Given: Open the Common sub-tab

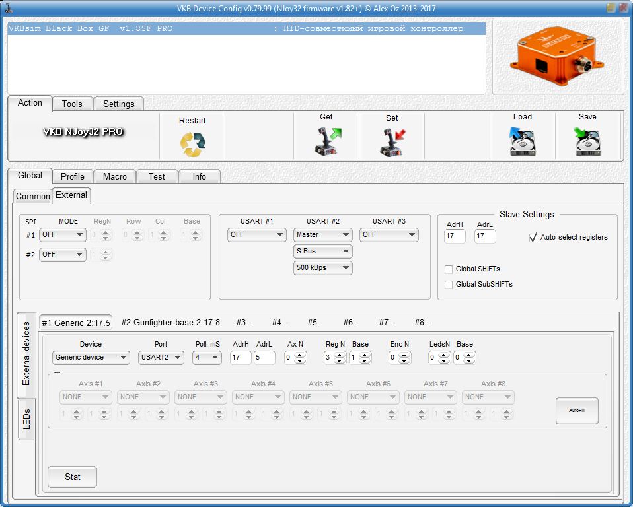Looking at the screenshot, I should coord(32,196).
